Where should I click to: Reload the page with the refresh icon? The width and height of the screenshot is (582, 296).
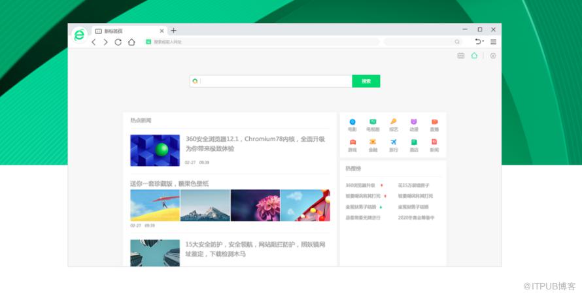(x=118, y=42)
